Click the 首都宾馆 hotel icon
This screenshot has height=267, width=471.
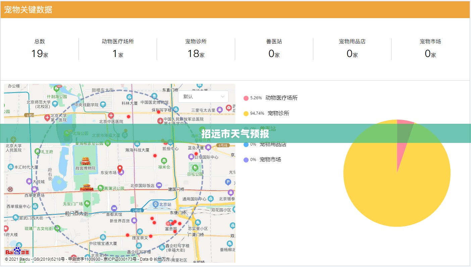click(x=114, y=208)
